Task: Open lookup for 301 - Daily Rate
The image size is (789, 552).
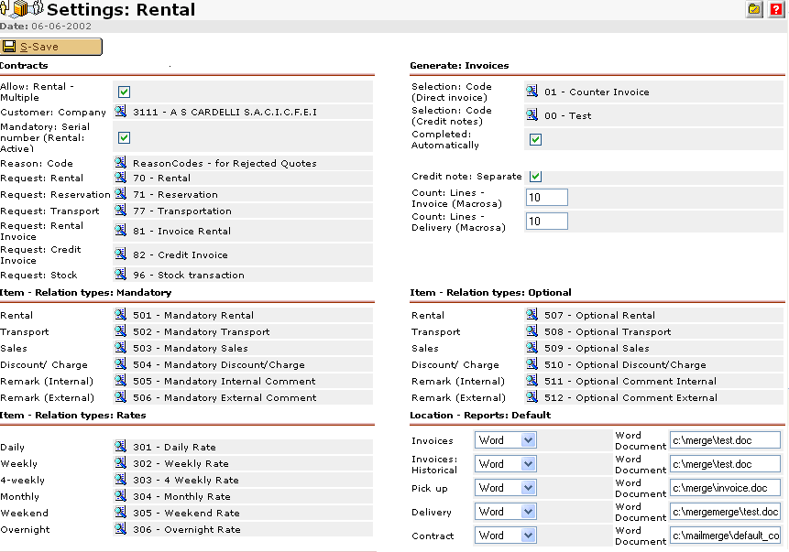Action: tap(120, 446)
